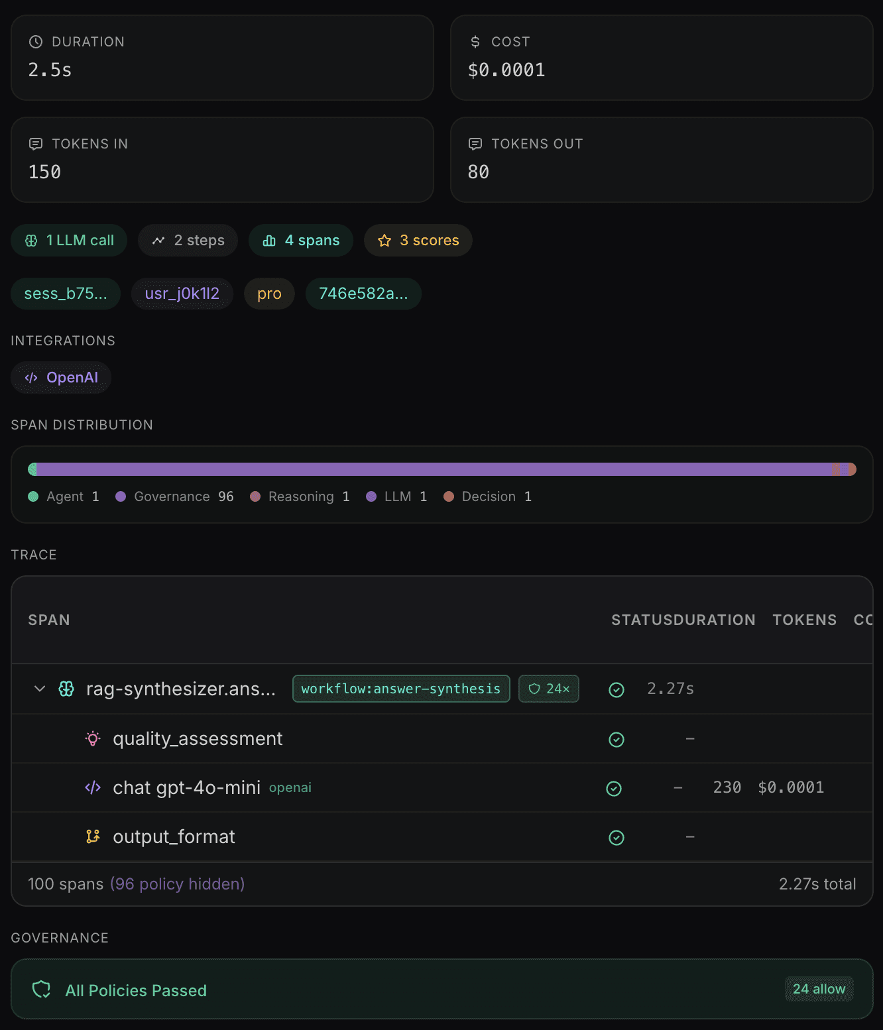Screen dimensions: 883x1030
Task: Click the Governance legend dot
Action: point(121,496)
